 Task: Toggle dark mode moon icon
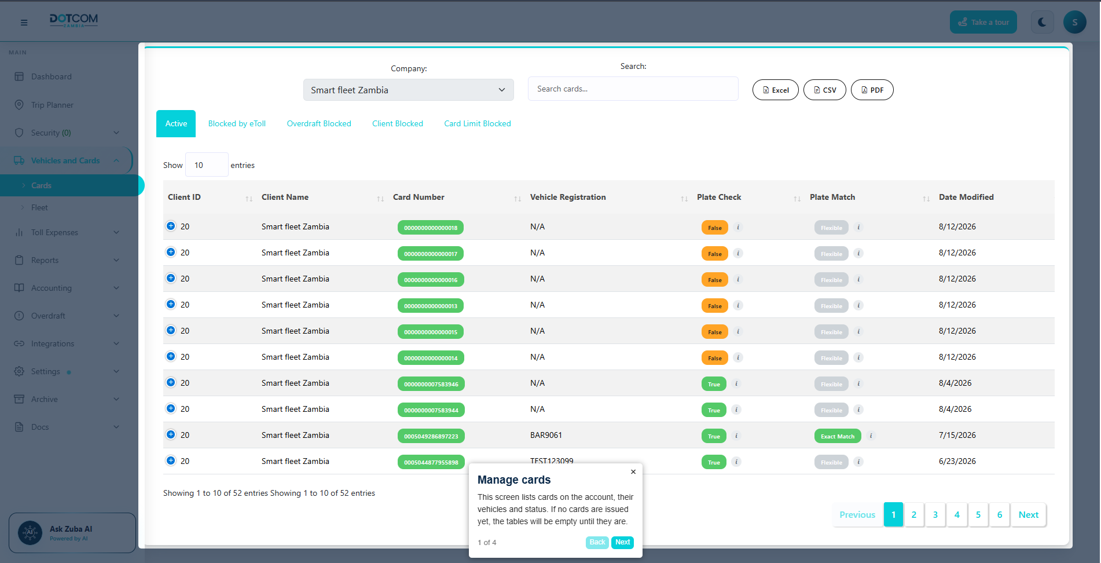[x=1042, y=22]
